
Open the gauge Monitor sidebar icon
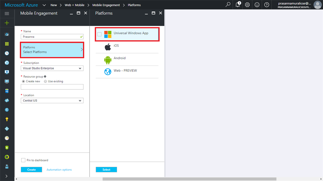coord(7,138)
